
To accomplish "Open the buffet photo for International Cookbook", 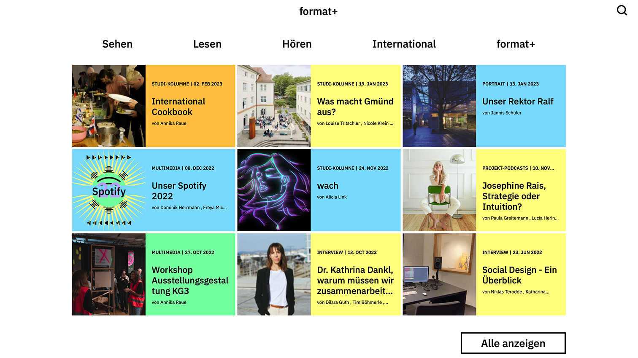I will (109, 106).
